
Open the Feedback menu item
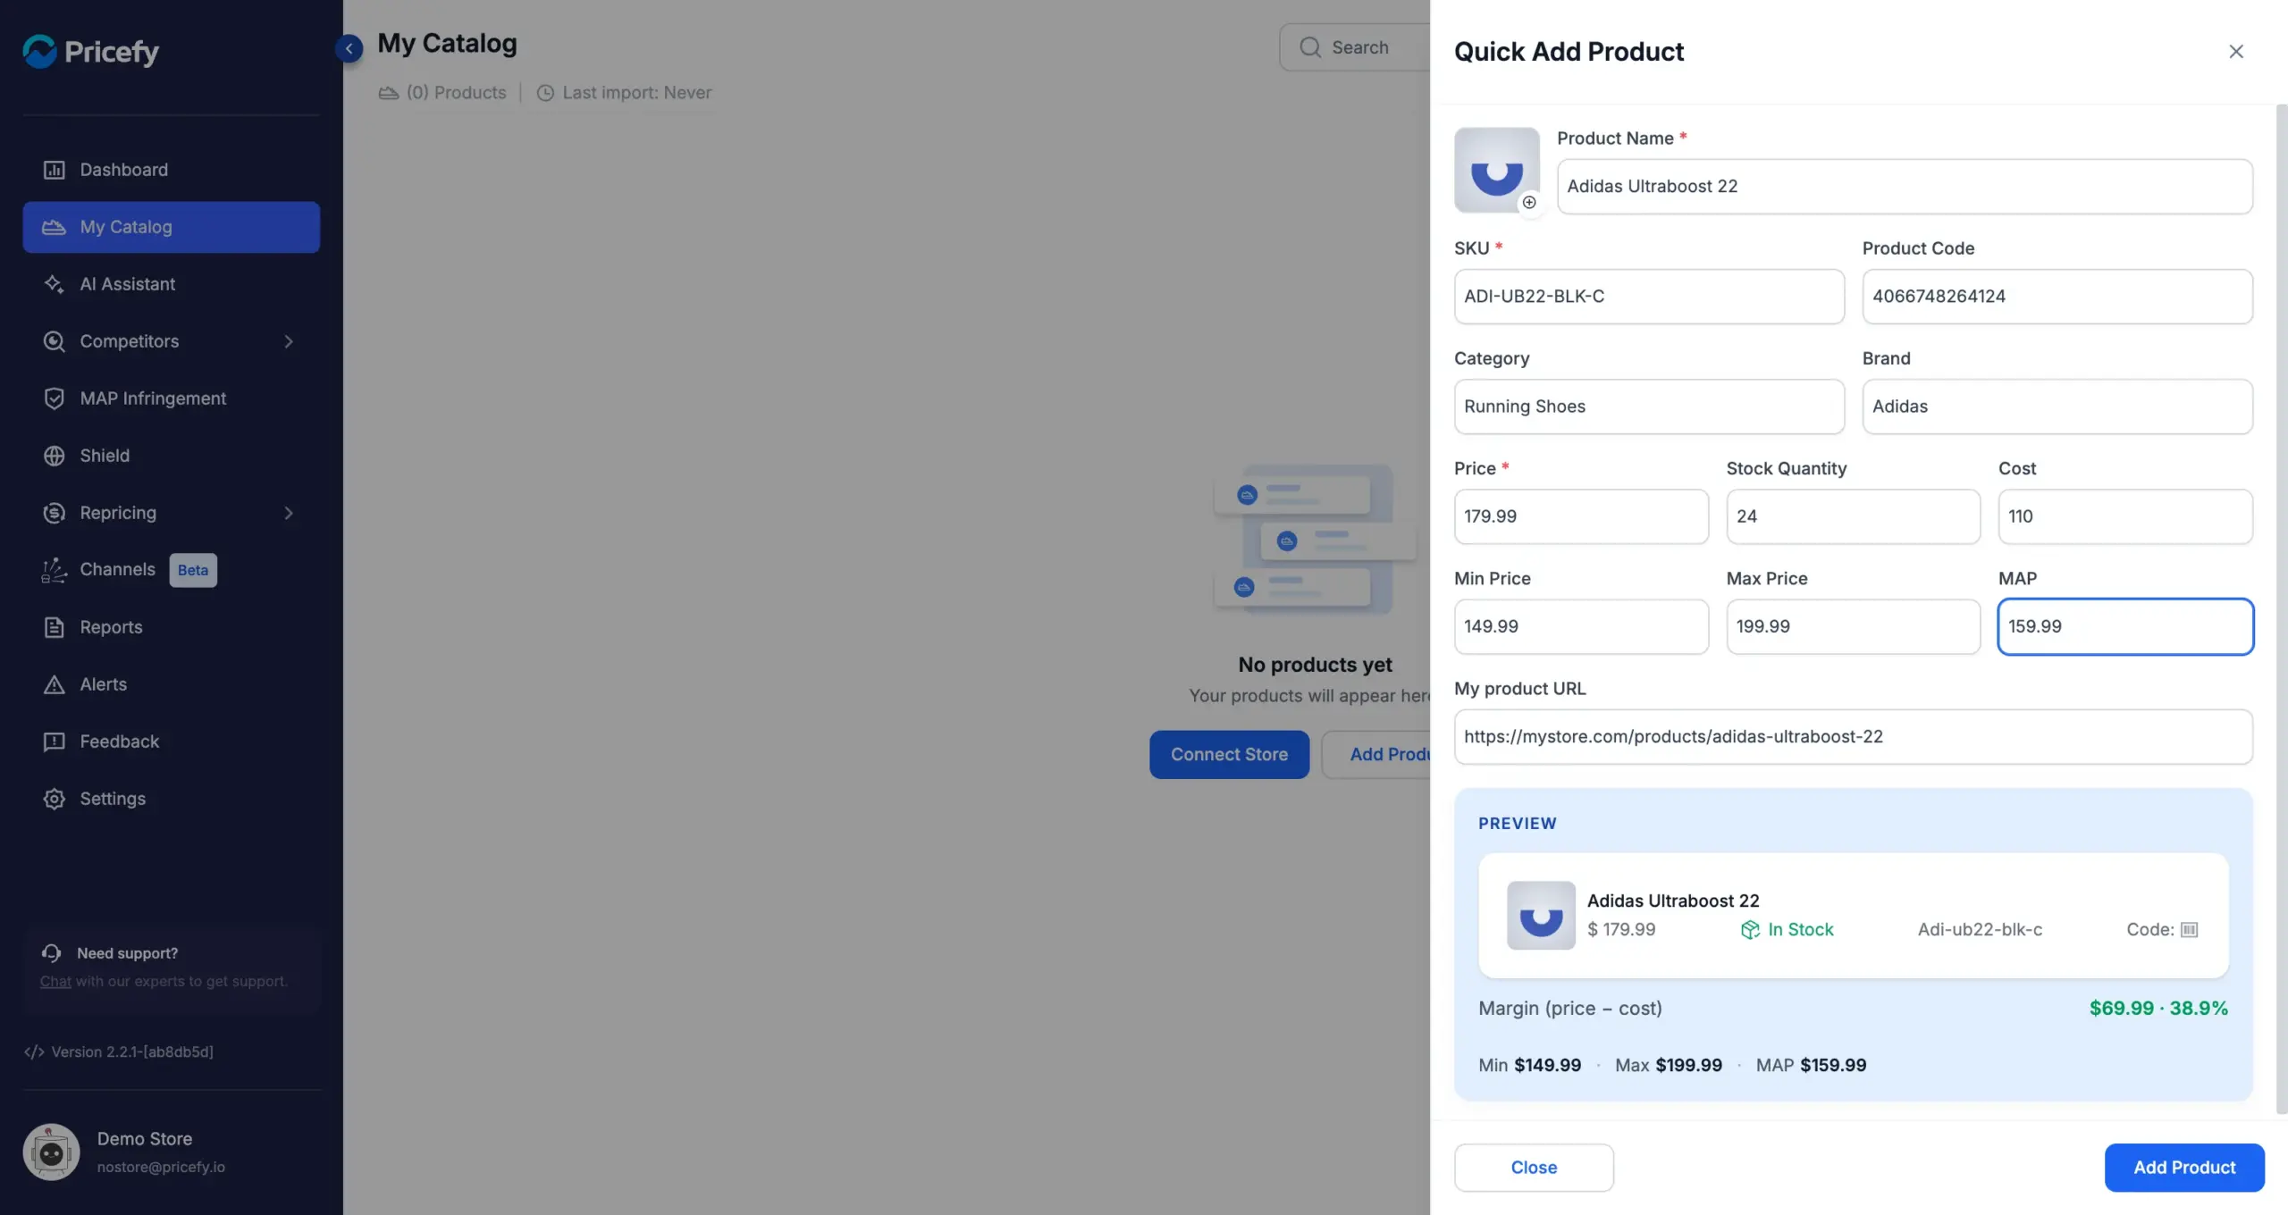(171, 742)
